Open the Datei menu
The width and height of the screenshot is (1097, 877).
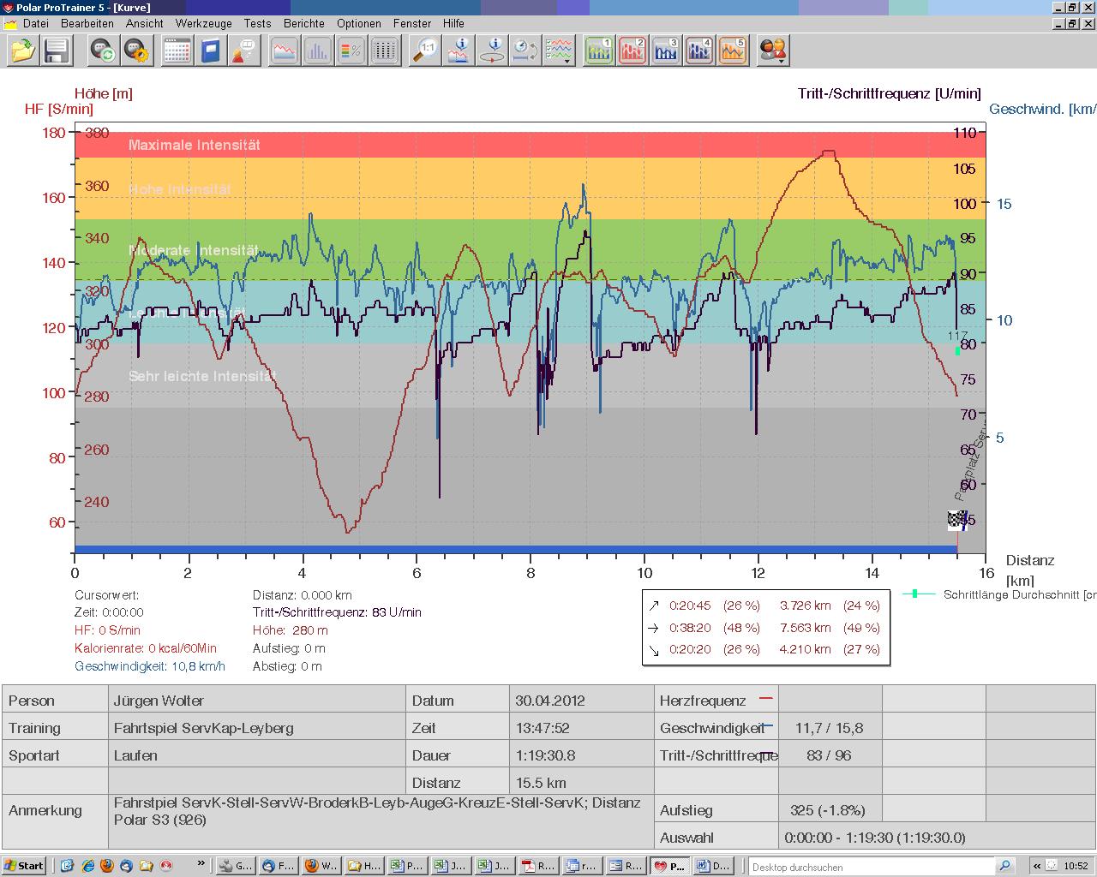(x=35, y=23)
